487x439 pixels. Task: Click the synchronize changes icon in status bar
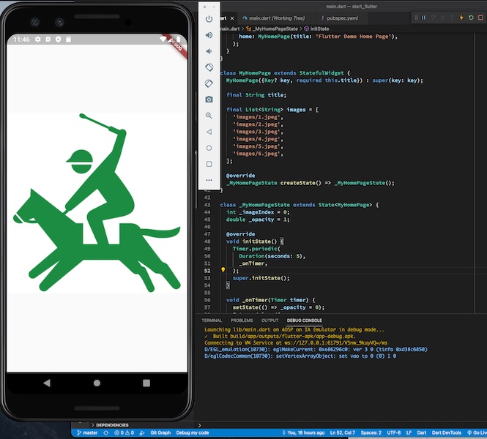coord(106,433)
